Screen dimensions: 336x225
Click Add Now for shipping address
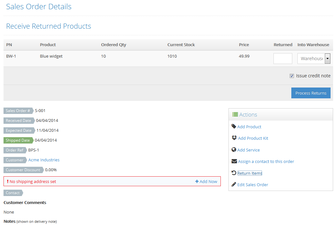coord(206,181)
